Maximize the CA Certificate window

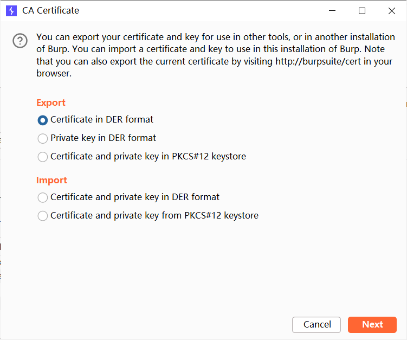tap(362, 10)
